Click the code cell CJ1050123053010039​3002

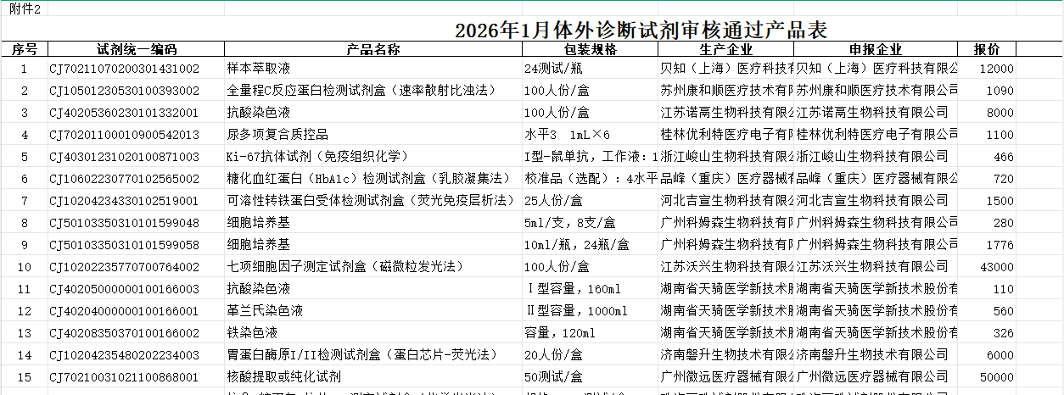click(x=124, y=91)
